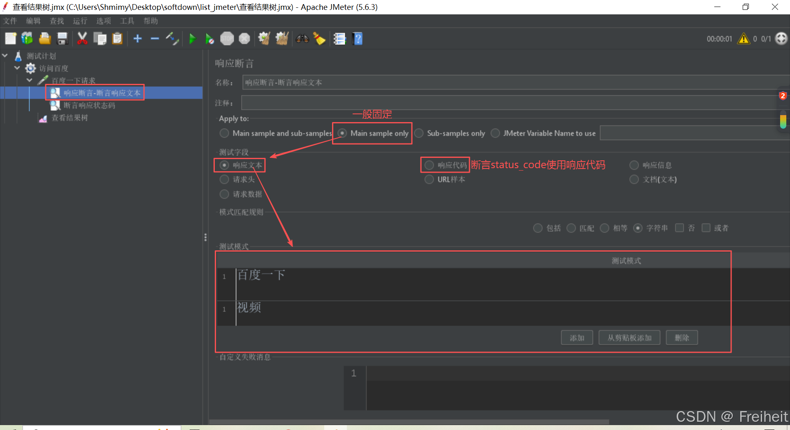
Task: Collapse the 访问百度 tree node
Action: 17,68
